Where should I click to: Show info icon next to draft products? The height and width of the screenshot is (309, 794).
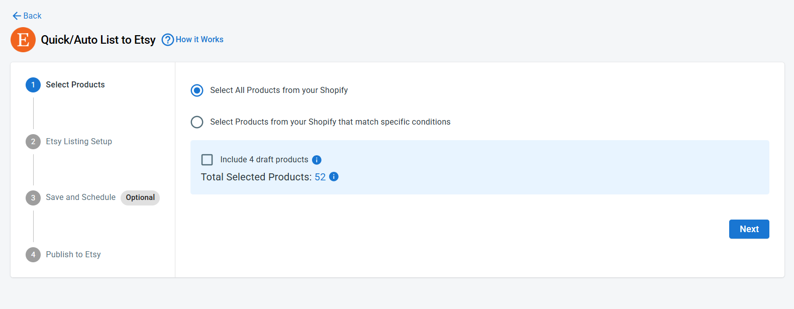(x=317, y=160)
